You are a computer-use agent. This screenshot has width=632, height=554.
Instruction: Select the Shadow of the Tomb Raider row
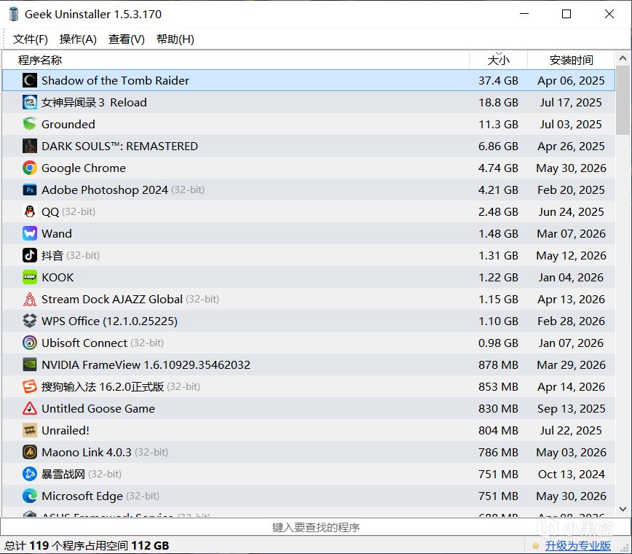coord(309,80)
